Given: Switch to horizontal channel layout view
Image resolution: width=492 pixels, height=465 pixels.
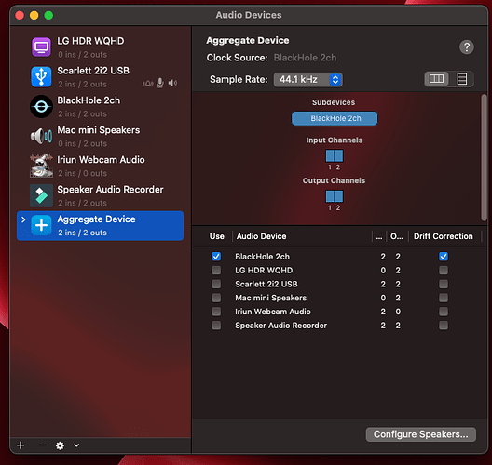Looking at the screenshot, I should (436, 79).
